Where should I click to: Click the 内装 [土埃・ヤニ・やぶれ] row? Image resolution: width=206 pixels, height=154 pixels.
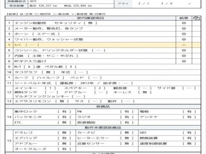point(46,56)
